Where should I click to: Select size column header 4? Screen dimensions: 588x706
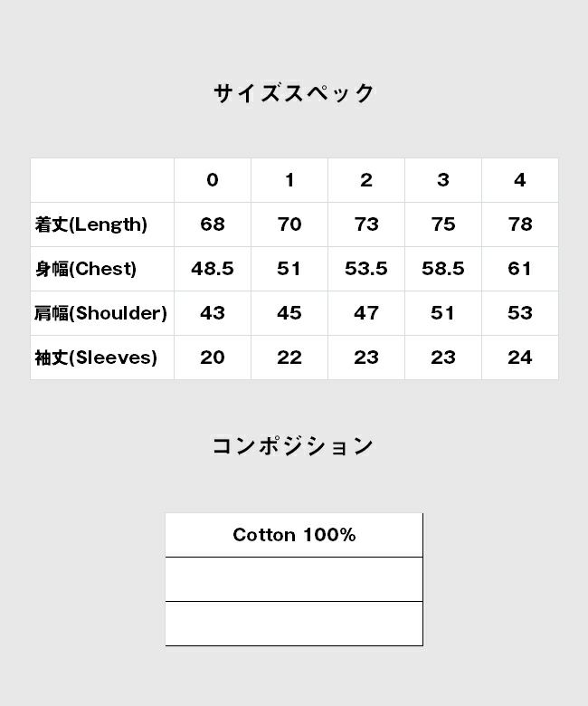tap(520, 180)
